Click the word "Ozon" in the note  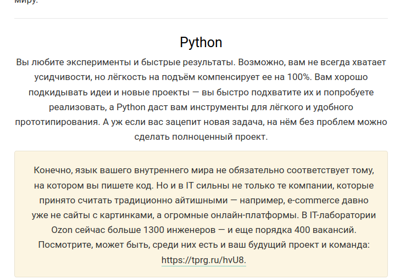[63, 230]
